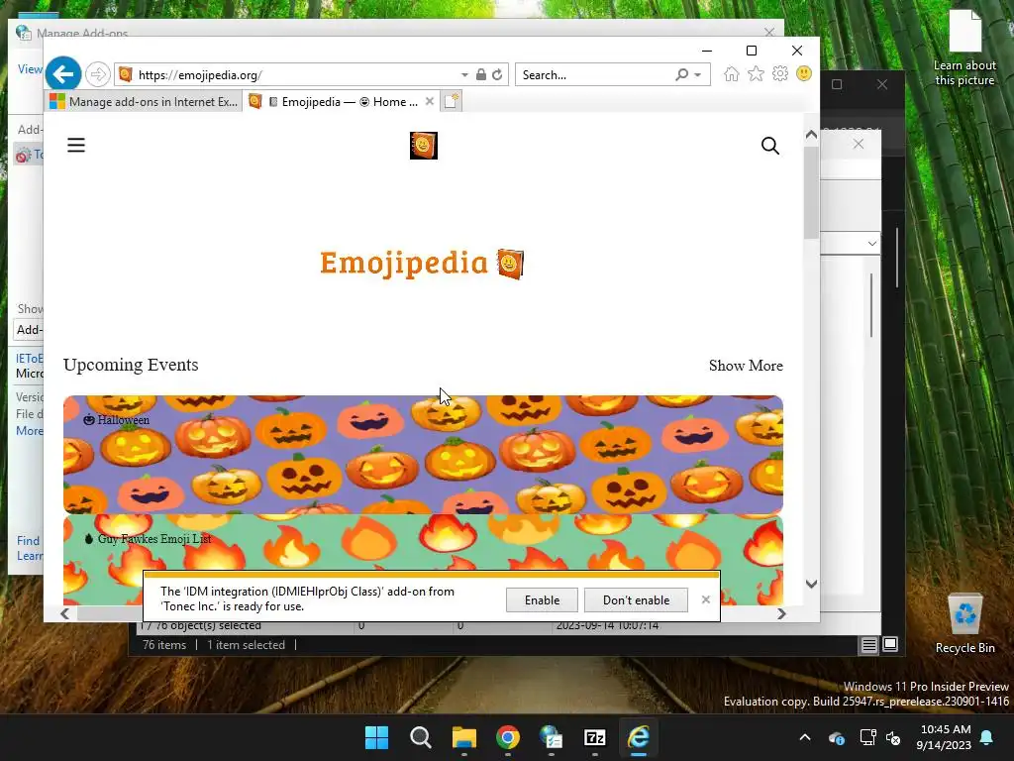Click the smiley feedback icon in IE

[804, 73]
